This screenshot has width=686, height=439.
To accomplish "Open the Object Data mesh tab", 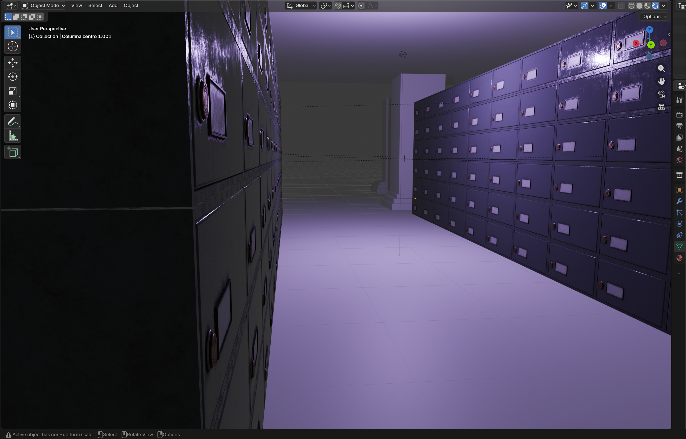I will (679, 247).
